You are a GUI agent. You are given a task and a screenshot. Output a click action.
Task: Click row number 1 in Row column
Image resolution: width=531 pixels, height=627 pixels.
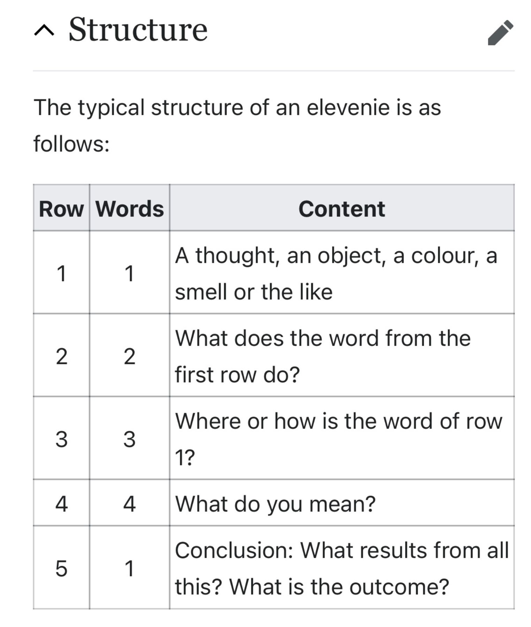(x=61, y=273)
